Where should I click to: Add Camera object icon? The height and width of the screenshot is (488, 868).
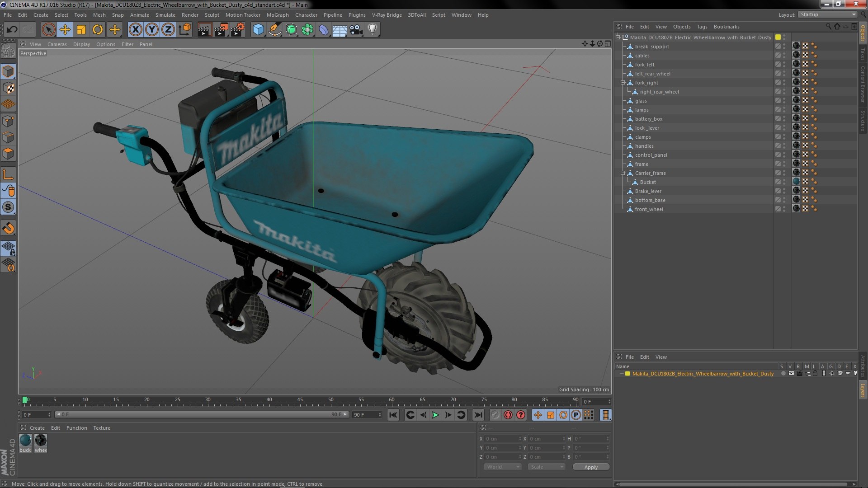click(356, 30)
